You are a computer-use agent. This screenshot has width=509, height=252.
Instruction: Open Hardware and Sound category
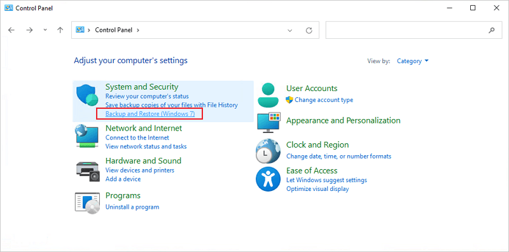144,161
